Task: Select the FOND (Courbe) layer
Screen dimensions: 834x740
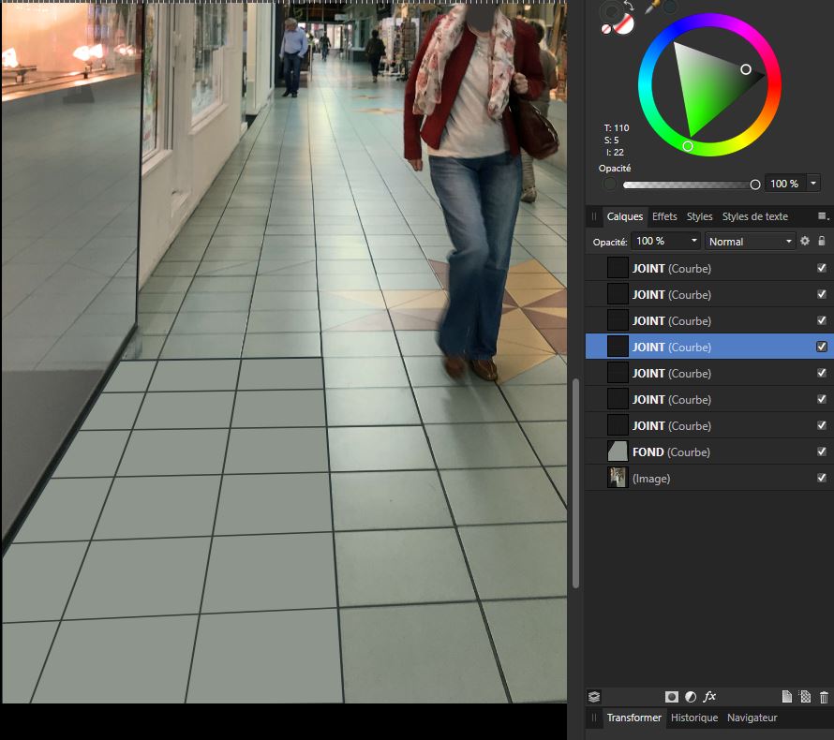Action: 709,451
